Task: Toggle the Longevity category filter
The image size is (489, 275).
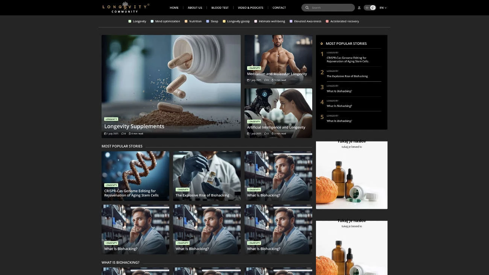Action: pos(130,21)
